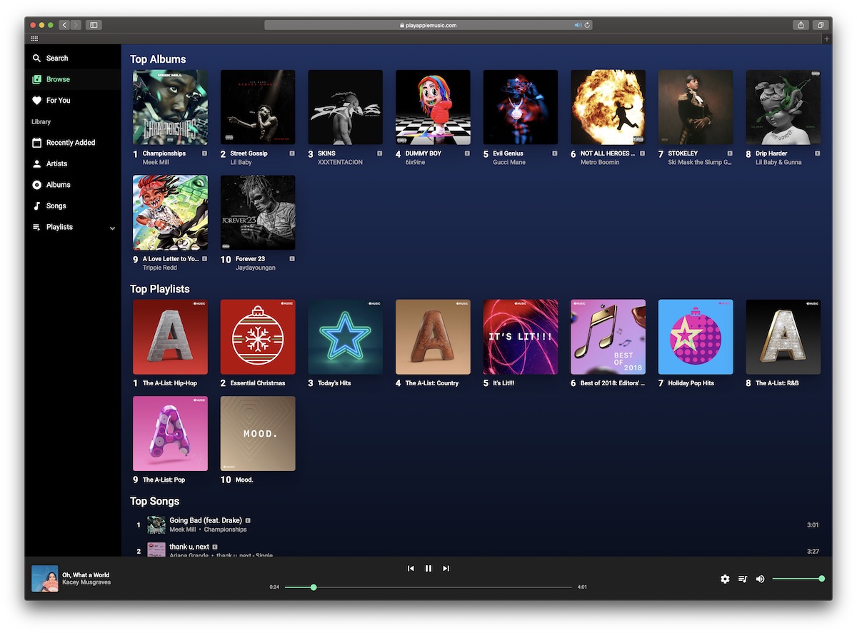Screen dimensions: 857x633
Task: Open The A-List: R&B playlist cover
Action: click(783, 337)
